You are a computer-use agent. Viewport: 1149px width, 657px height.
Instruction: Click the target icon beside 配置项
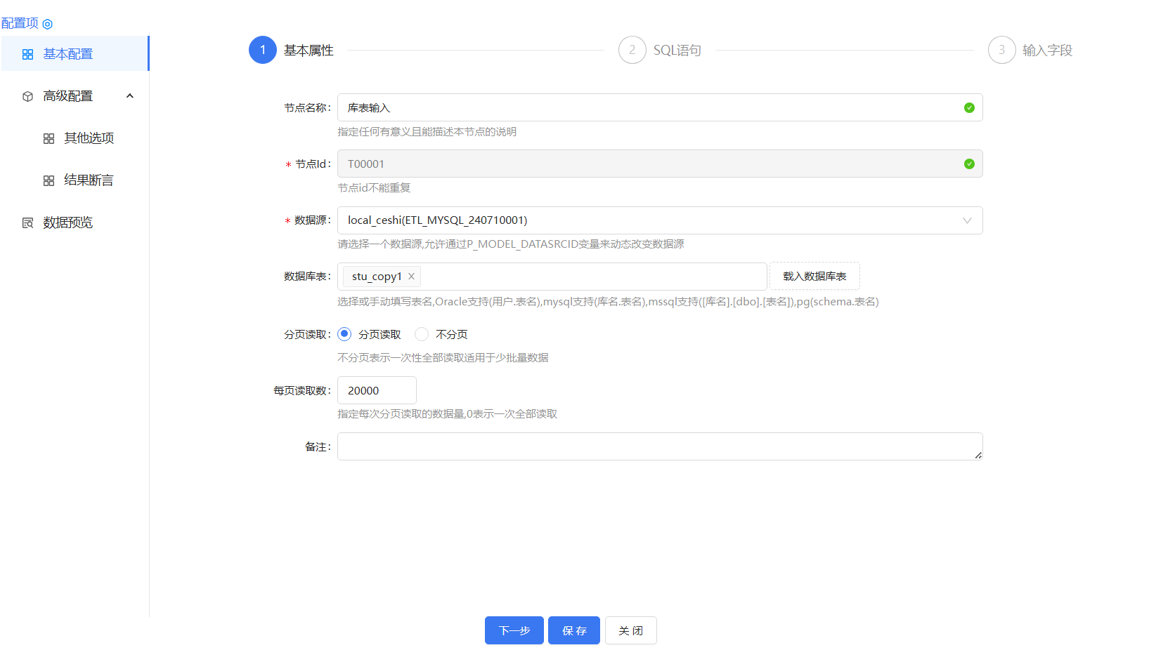point(47,24)
